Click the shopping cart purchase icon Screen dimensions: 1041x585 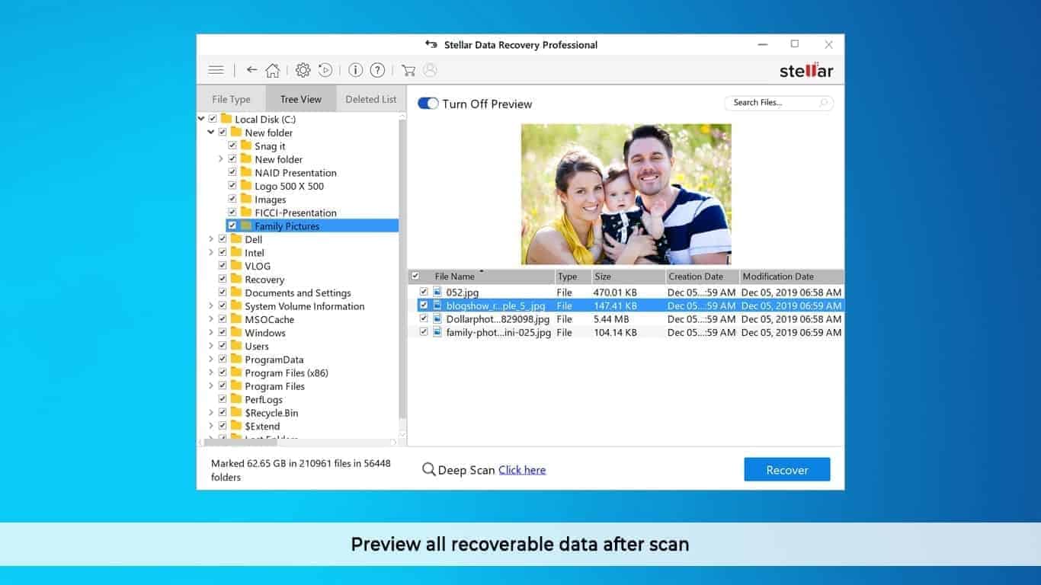(x=408, y=69)
